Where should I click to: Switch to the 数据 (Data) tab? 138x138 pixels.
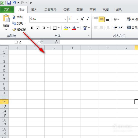click(80, 10)
